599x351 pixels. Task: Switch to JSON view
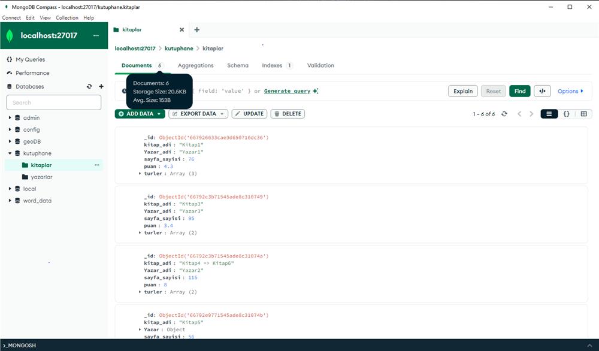click(x=567, y=114)
